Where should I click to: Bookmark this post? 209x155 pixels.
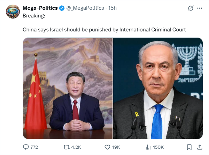[x=189, y=147]
